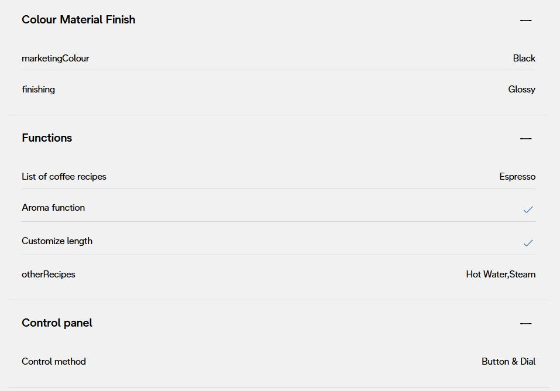
Task: Click the finishing label
Action: [x=39, y=90]
